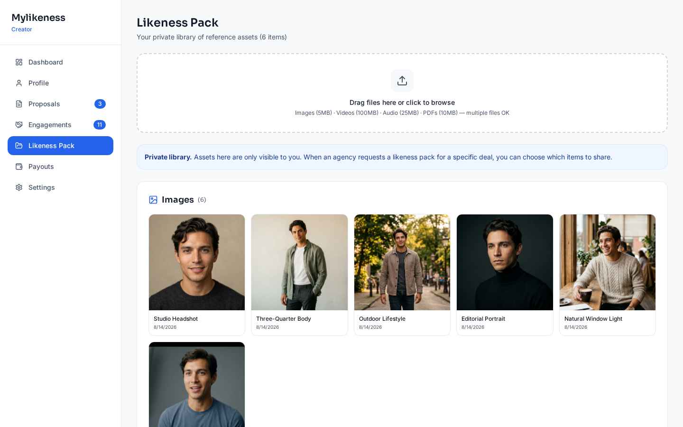Go to Profile in sidebar

60,83
